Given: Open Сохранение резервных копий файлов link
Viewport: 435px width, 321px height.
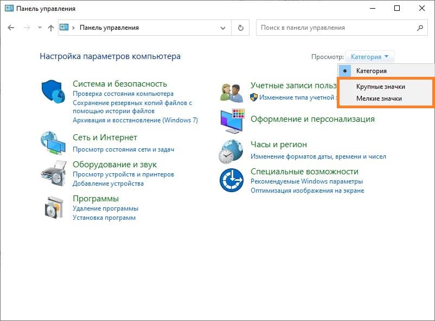Looking at the screenshot, I should point(132,107).
